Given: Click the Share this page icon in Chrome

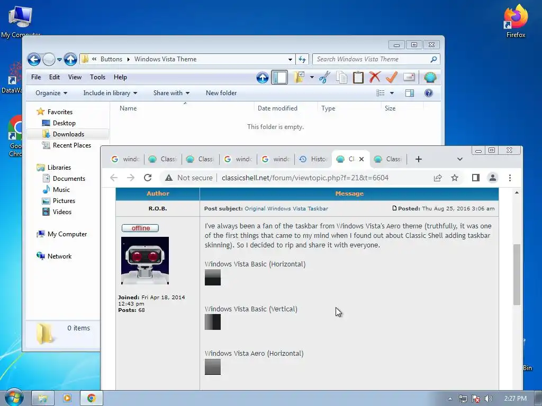Looking at the screenshot, I should (x=438, y=178).
